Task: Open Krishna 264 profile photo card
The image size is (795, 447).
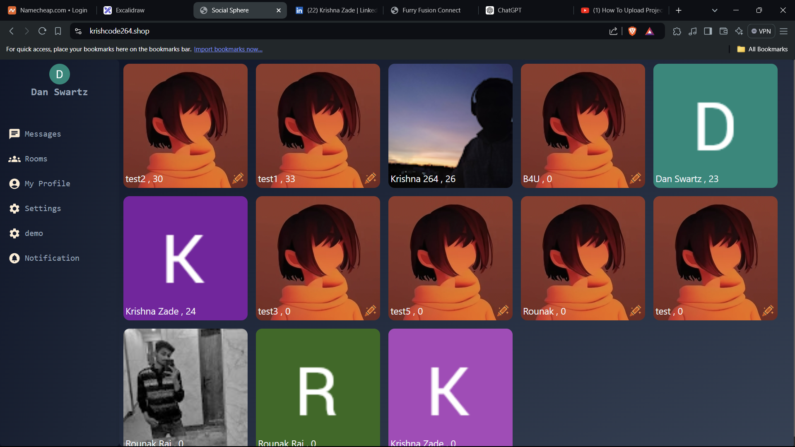Action: click(450, 125)
